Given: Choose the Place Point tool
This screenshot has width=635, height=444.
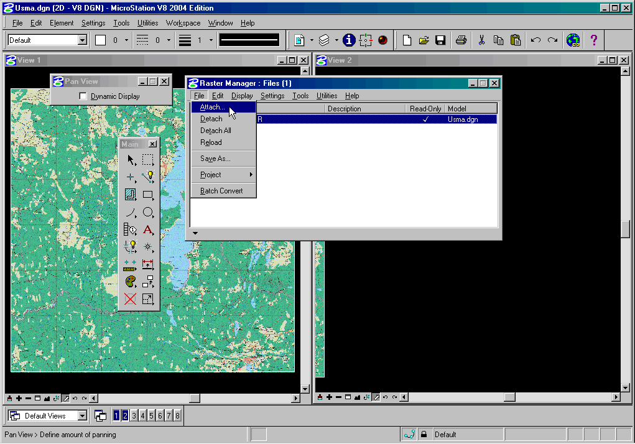Looking at the screenshot, I should [131, 177].
